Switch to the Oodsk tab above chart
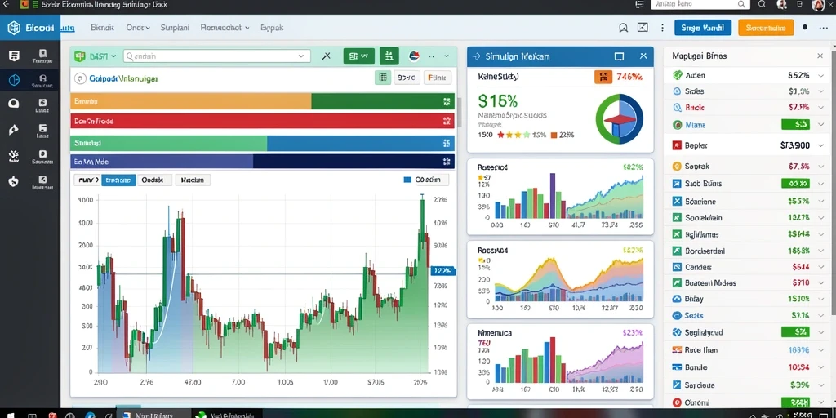Image resolution: width=836 pixels, height=418 pixels. tap(154, 180)
